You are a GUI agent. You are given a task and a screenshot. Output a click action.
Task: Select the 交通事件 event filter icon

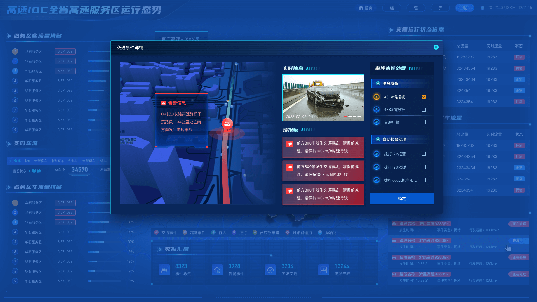156,232
